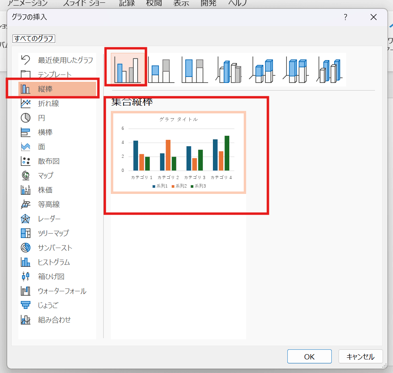This screenshot has height=373, width=393.
Task: Click the OK button
Action: [x=309, y=357]
